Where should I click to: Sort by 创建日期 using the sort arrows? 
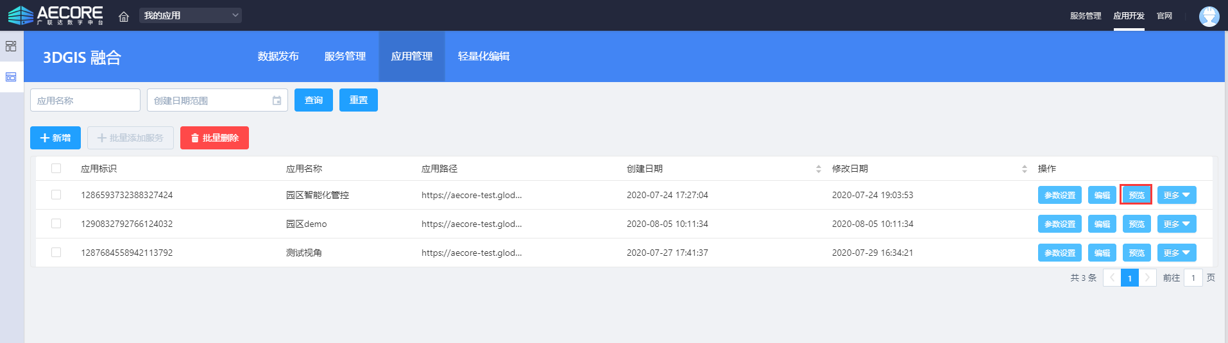818,169
